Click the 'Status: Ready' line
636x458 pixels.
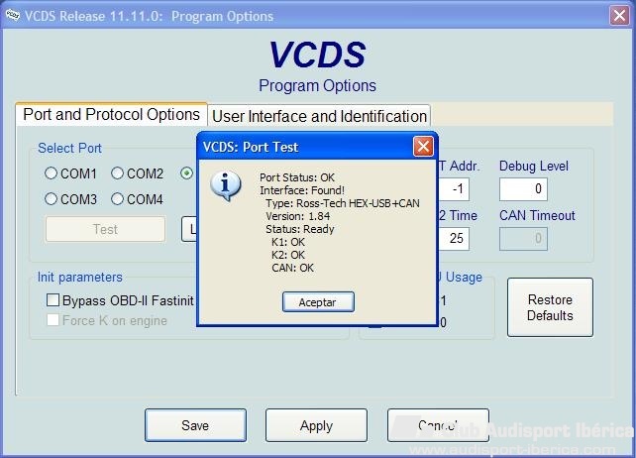point(300,229)
